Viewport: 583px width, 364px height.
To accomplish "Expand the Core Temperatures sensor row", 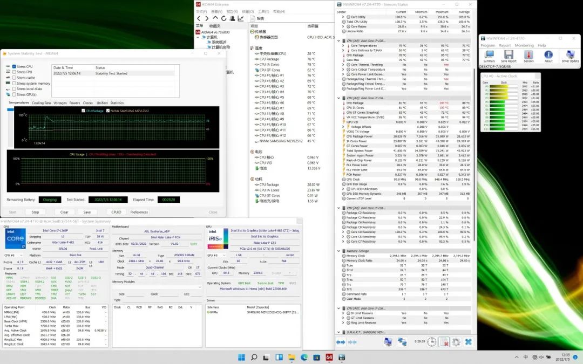I will pos(343,46).
